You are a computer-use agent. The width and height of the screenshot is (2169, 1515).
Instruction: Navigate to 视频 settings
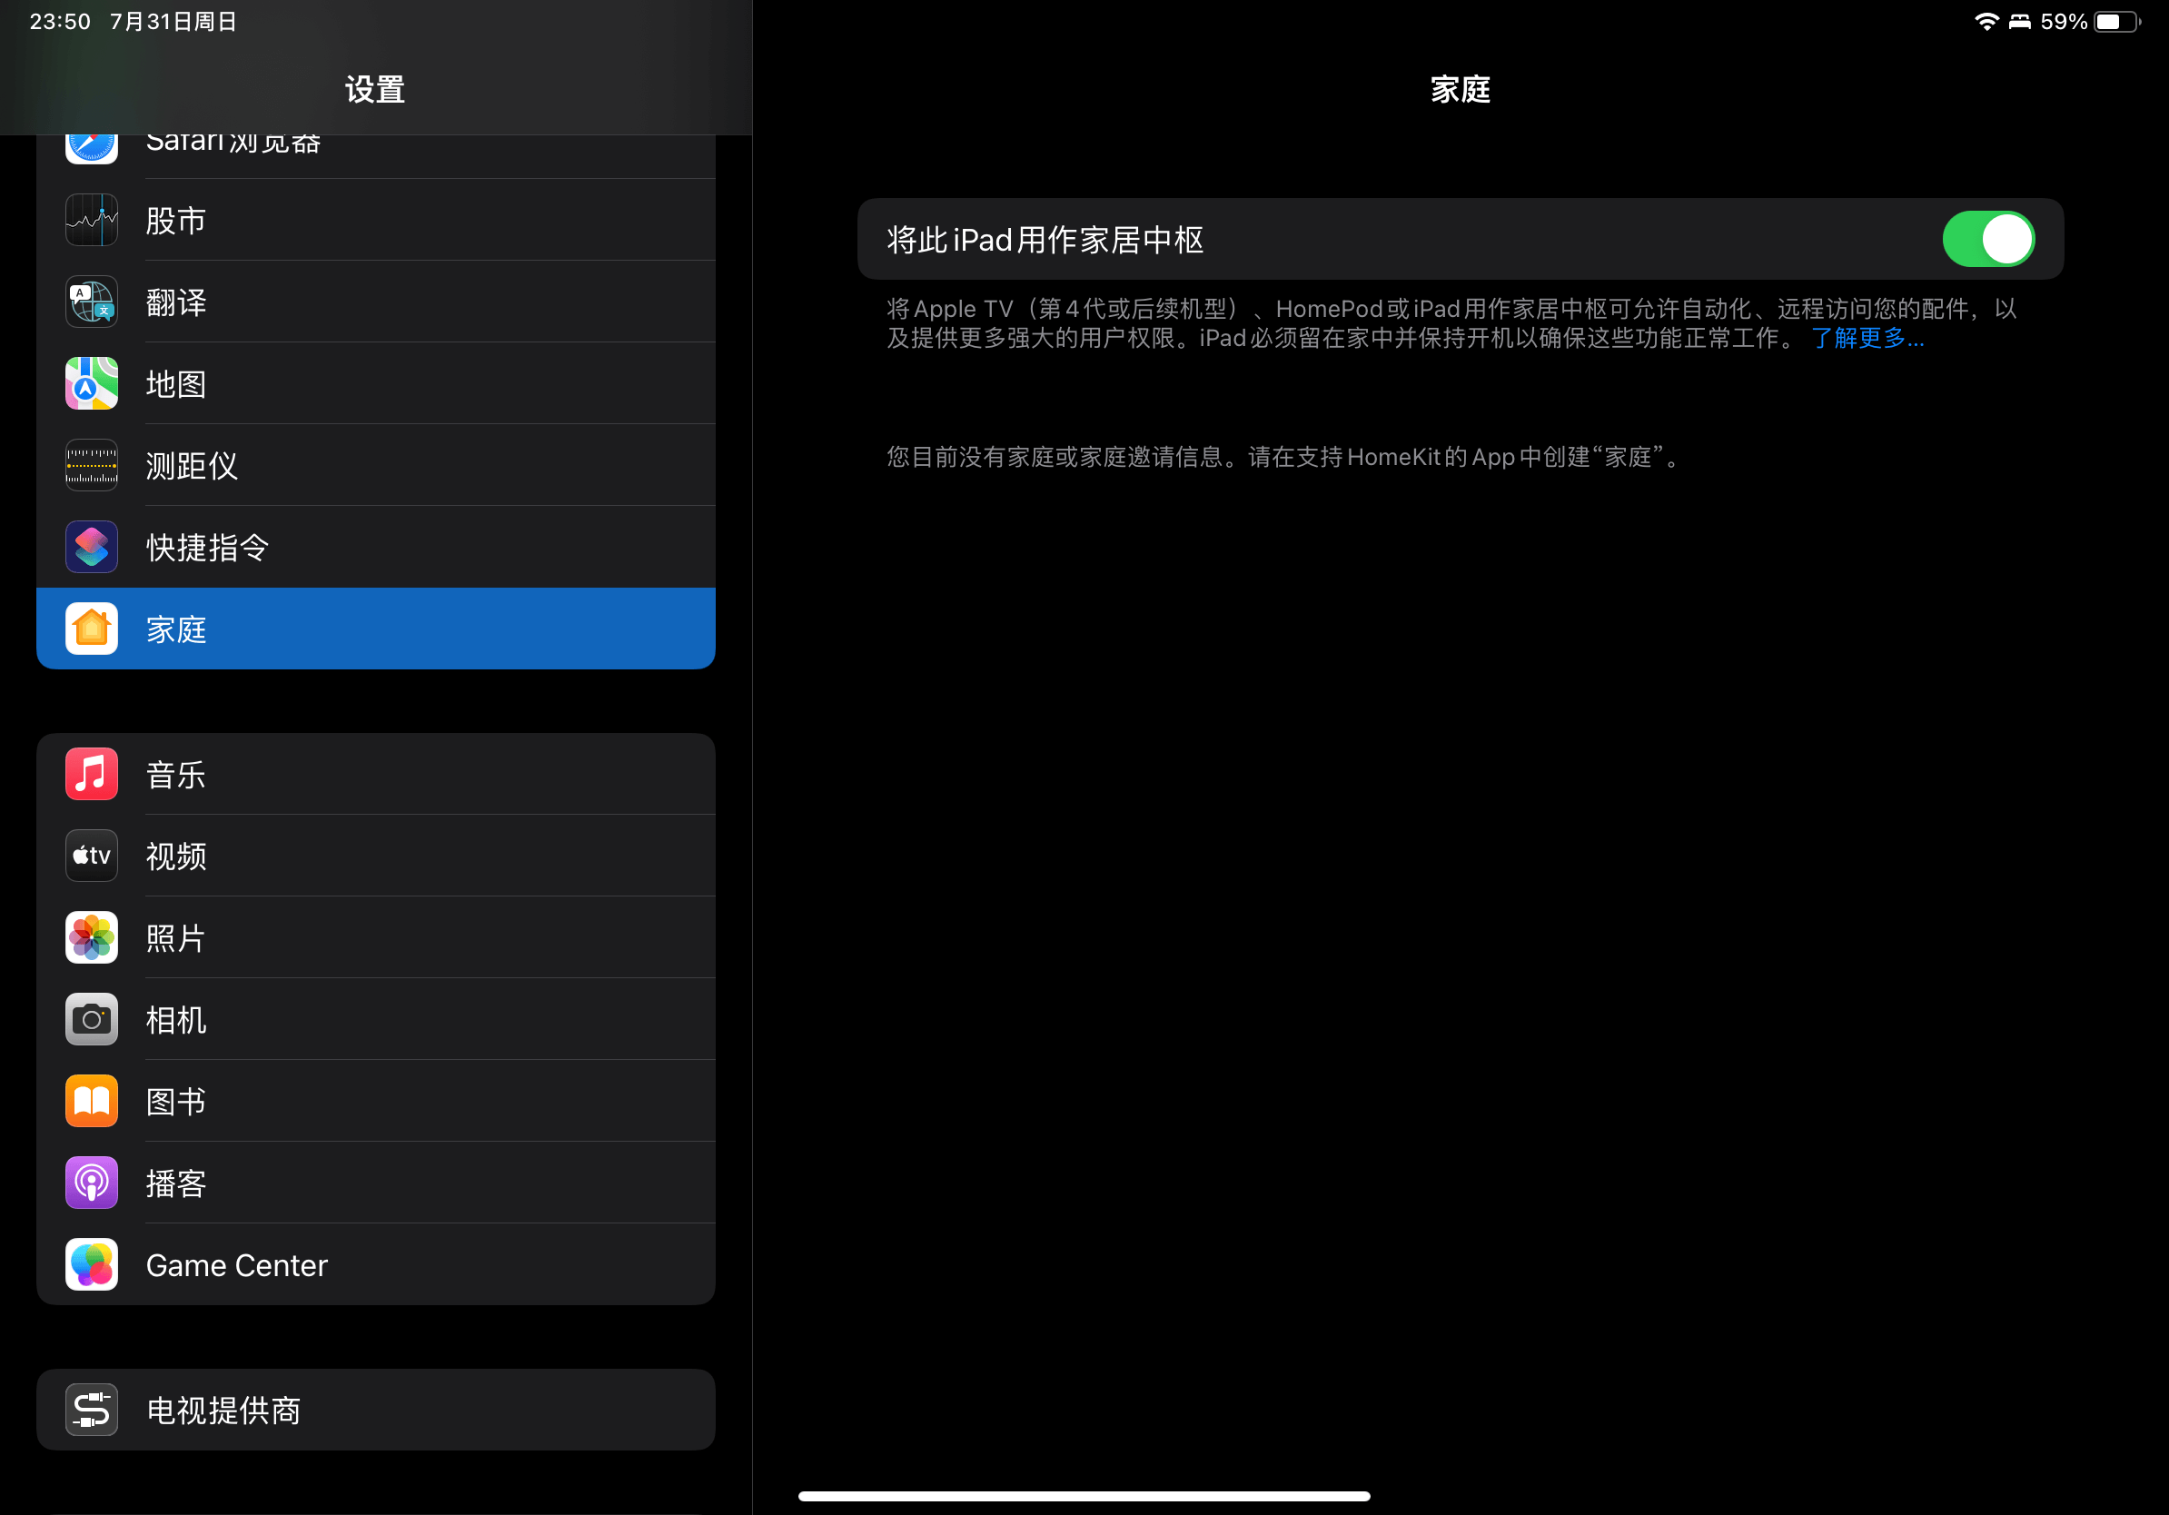point(374,854)
